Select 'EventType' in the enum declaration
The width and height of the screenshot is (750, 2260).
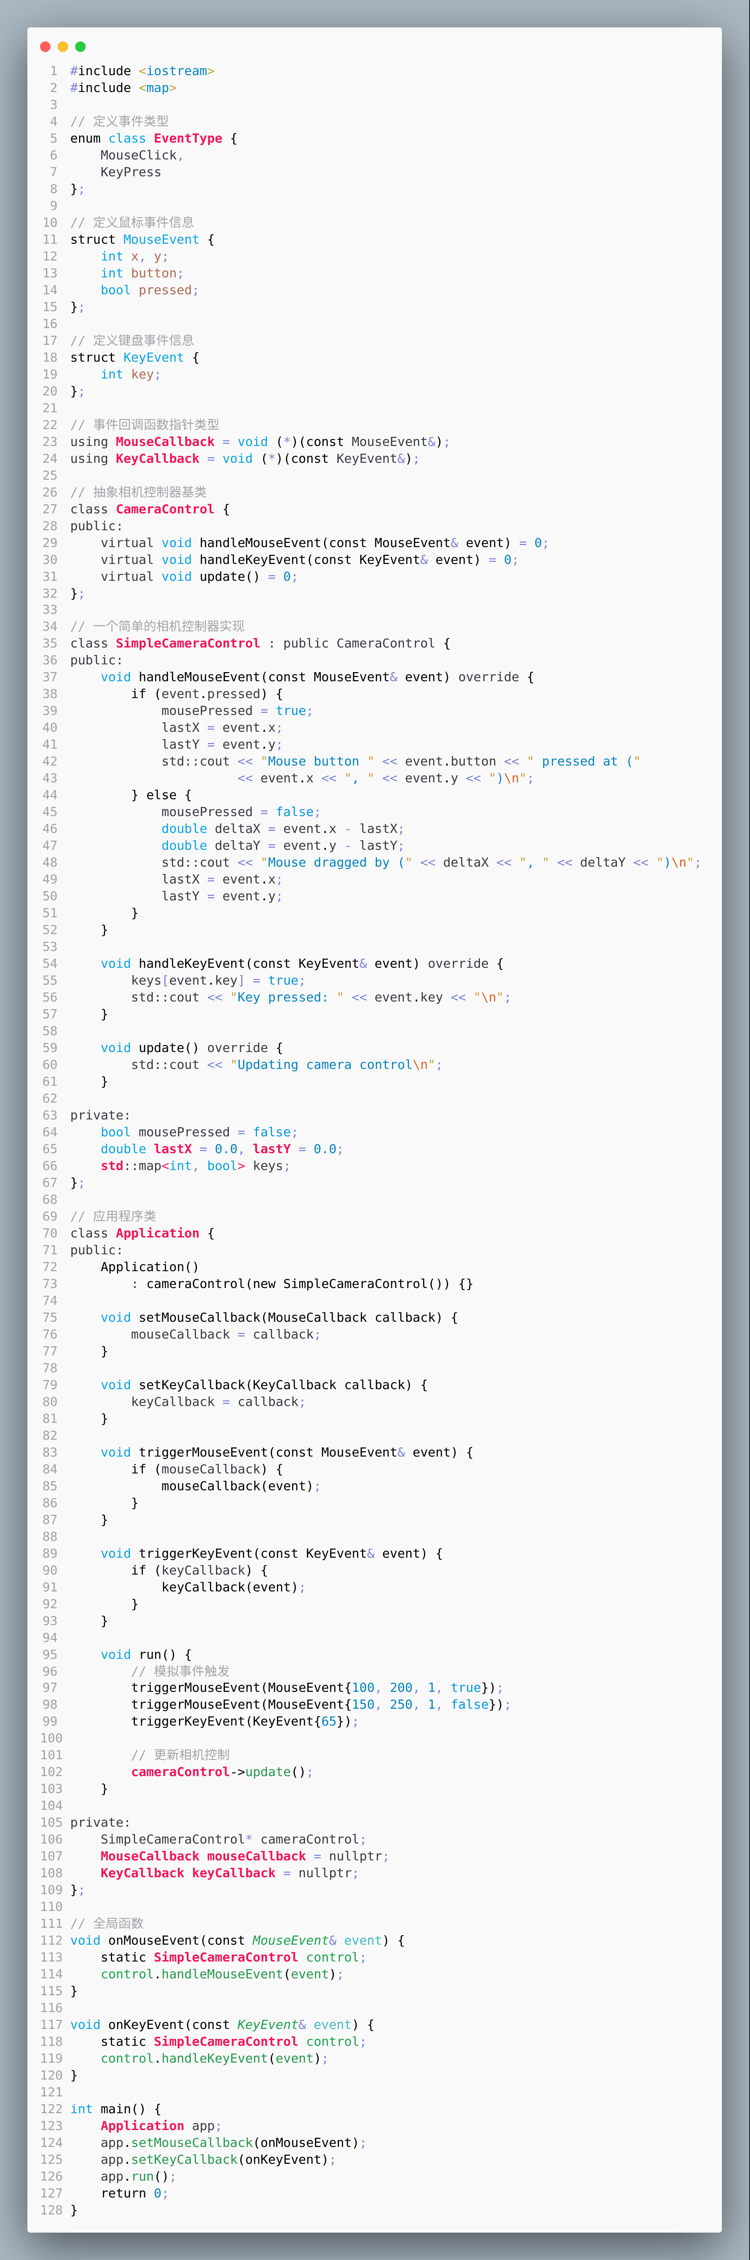pos(188,139)
